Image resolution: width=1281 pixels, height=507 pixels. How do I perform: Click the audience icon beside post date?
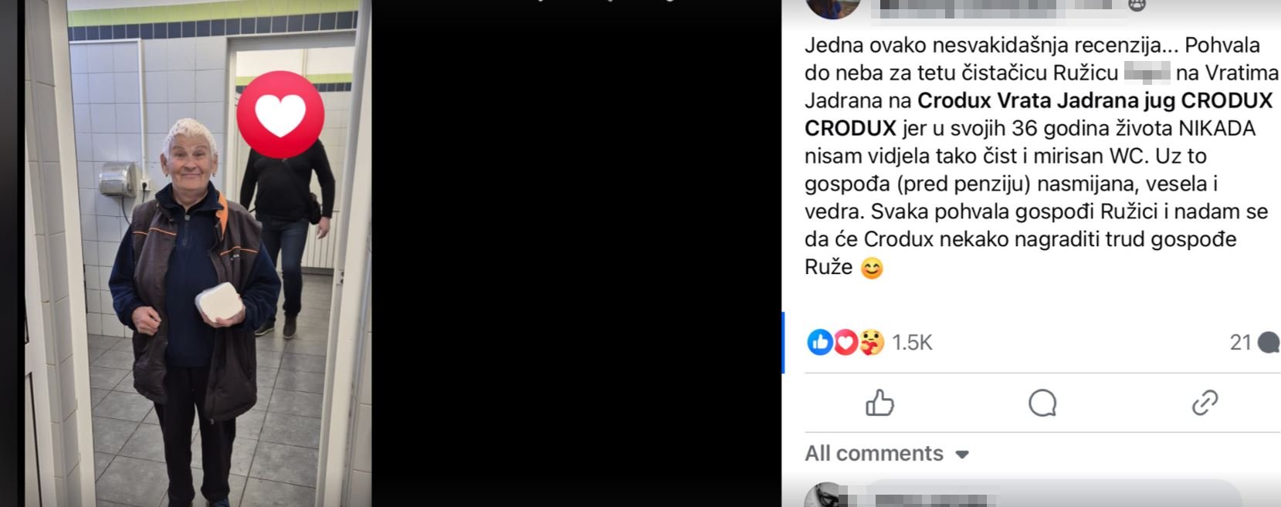(1137, 5)
